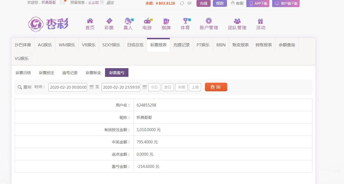Open calendar picker for end time
The image size is (344, 184).
(145, 87)
